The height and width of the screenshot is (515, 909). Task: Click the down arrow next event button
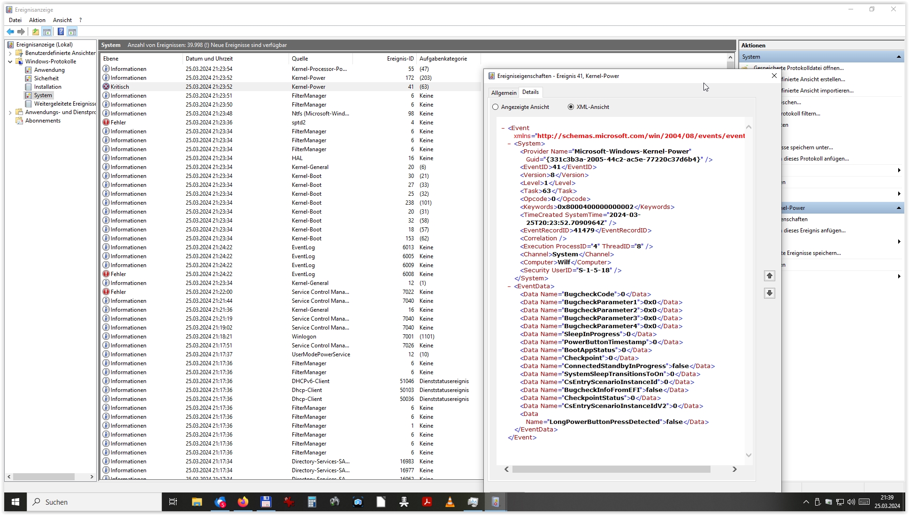[769, 293]
